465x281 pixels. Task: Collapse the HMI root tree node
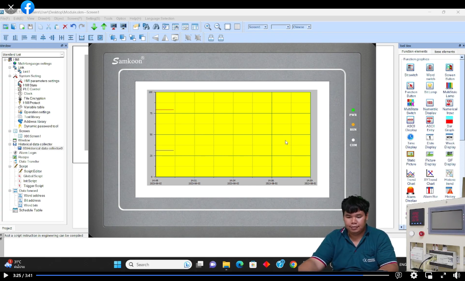(x=5, y=60)
